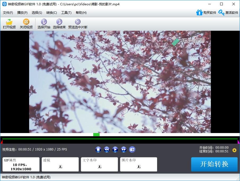This screenshot has height=181, width=240.
Task: Open the GIF properties (GIF属性) panel
Action: [21, 164]
